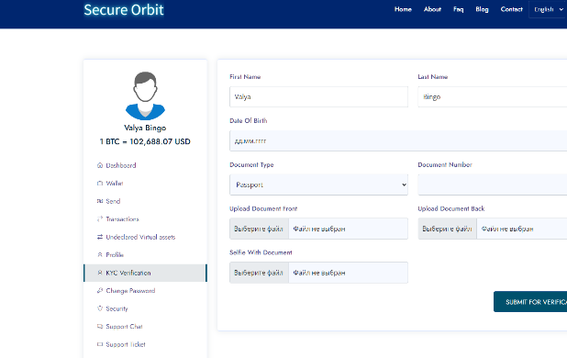Click the 'Upload Document Front' label
Viewport: 567px width, 358px height.
(x=263, y=208)
